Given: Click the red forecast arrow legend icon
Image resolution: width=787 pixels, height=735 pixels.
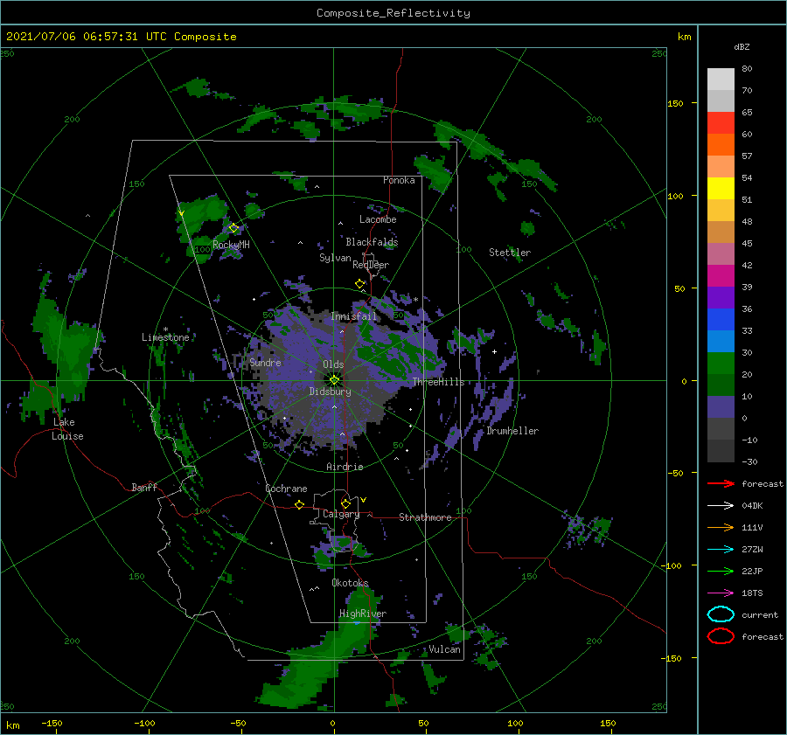Looking at the screenshot, I should click(721, 483).
